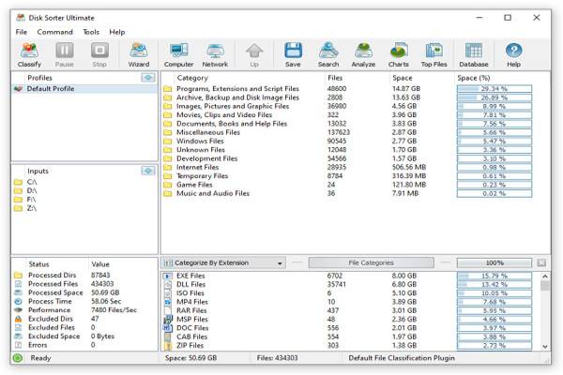Viewport: 563px width, 375px height.
Task: Save the report using Save icon
Action: click(293, 54)
